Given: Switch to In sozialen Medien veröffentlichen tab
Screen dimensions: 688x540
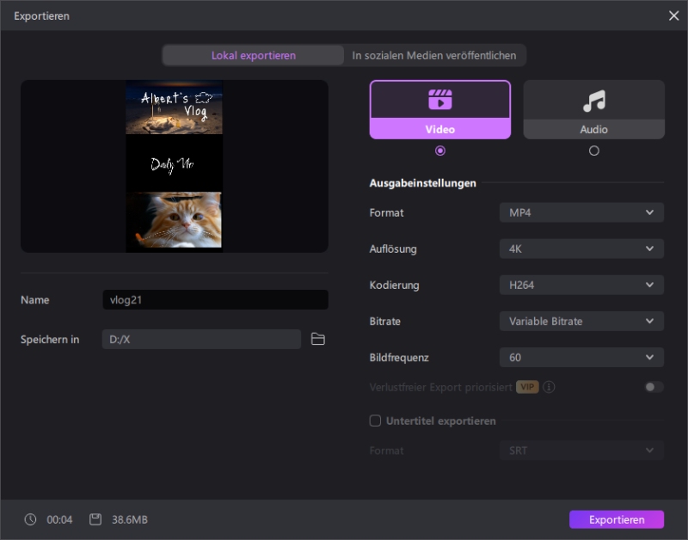Looking at the screenshot, I should pos(434,55).
